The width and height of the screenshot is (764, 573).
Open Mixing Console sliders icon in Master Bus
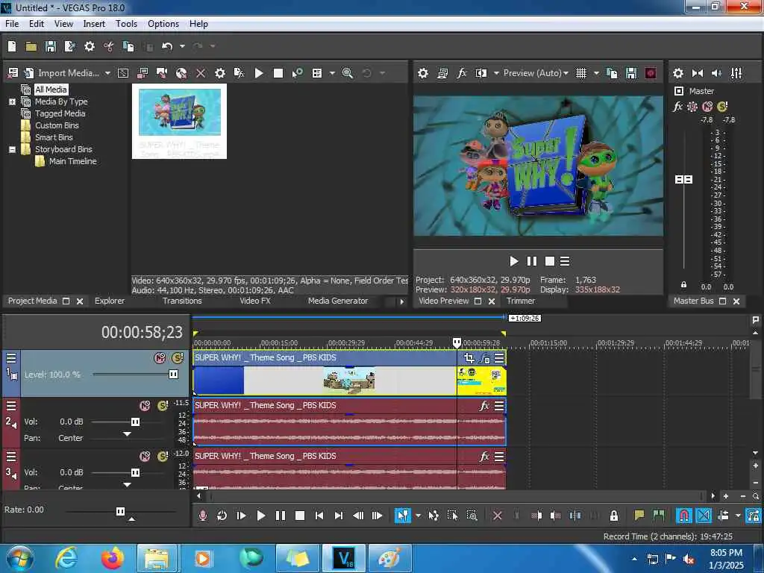pos(736,73)
